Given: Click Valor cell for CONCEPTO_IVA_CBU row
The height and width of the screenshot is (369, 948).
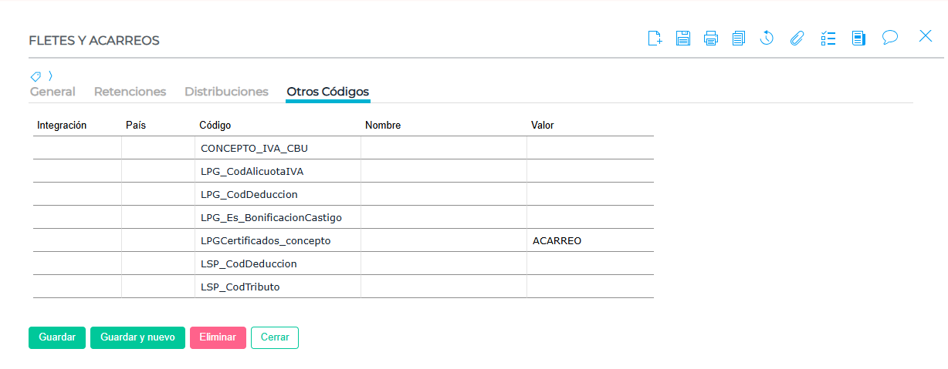Looking at the screenshot, I should [x=590, y=148].
